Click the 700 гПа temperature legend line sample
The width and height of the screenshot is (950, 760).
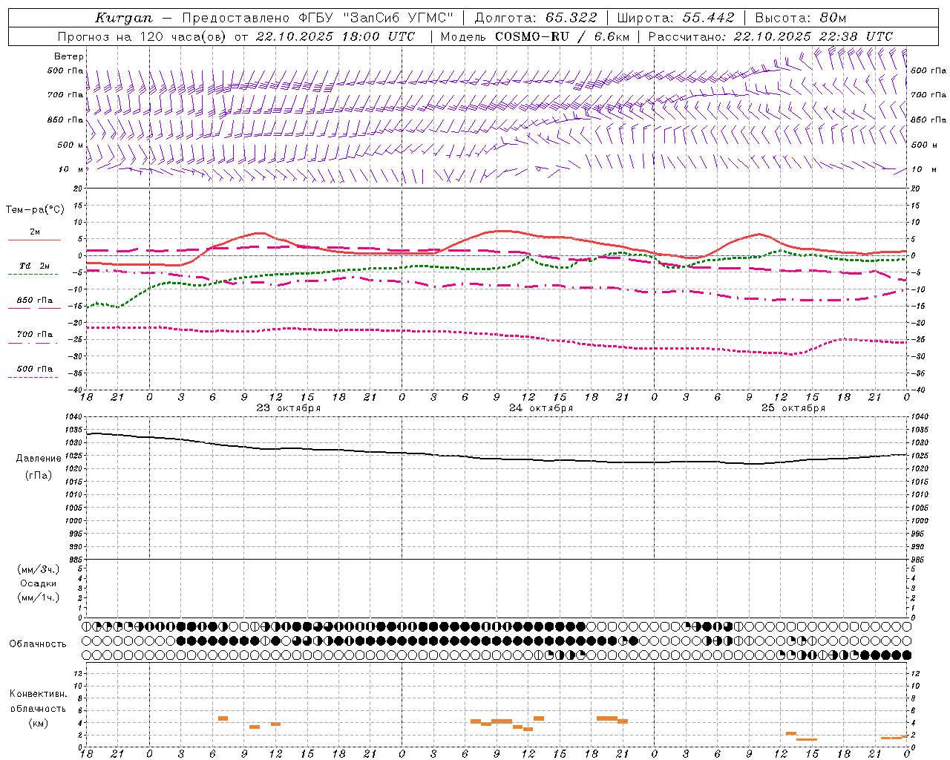click(x=33, y=343)
